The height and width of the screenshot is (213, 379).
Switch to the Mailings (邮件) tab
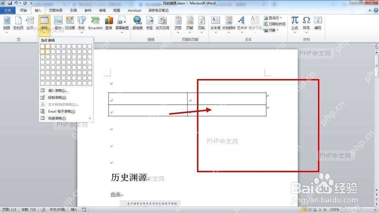88,10
